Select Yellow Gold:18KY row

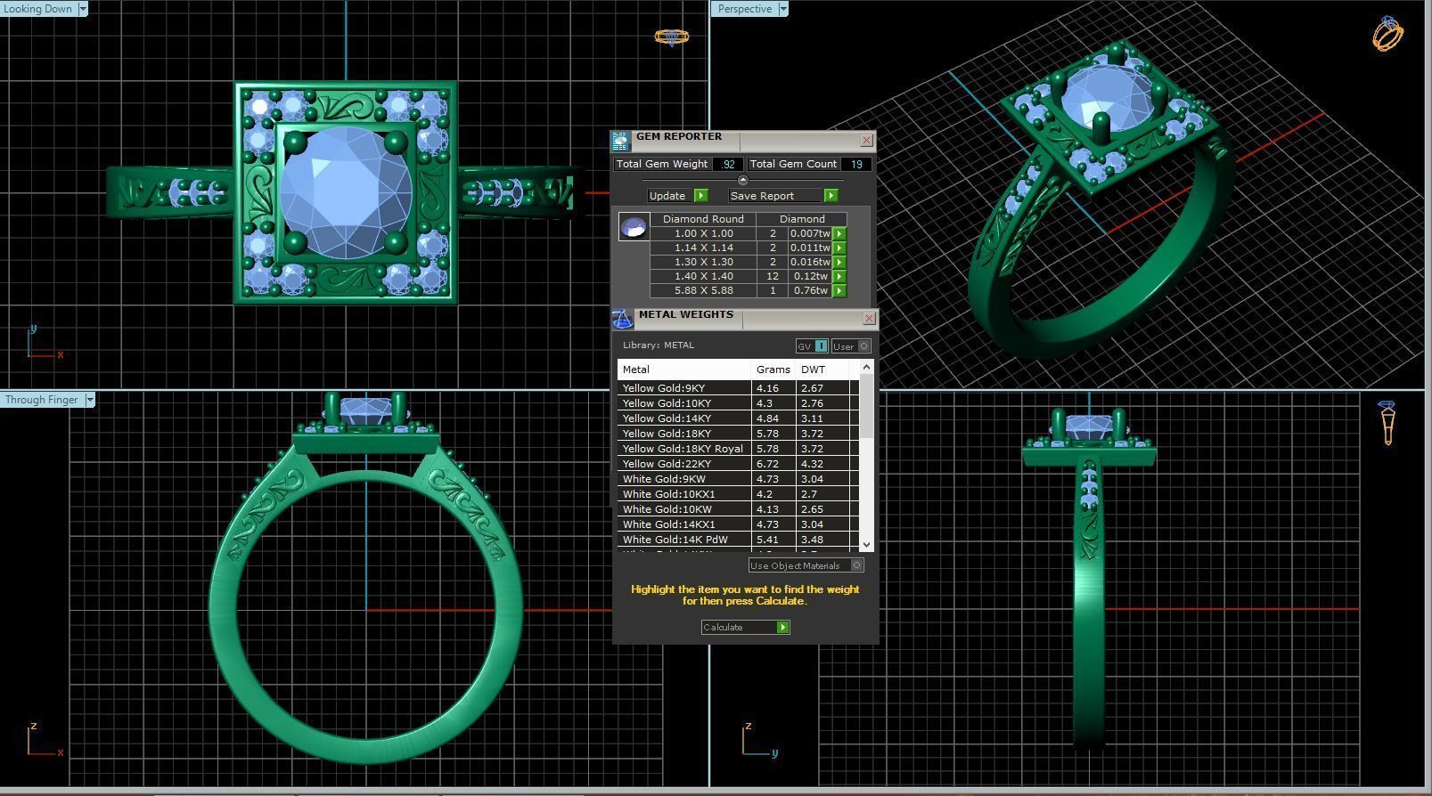pos(737,434)
